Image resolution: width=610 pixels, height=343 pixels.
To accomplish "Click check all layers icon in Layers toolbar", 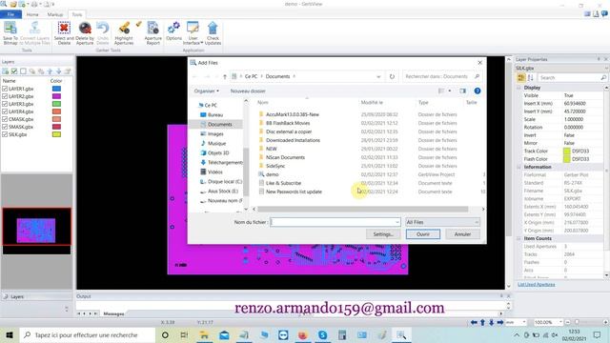I will [14, 71].
